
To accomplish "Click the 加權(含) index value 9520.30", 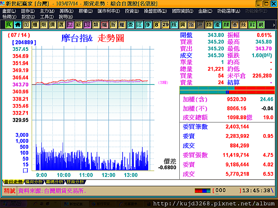I will click(236, 99).
